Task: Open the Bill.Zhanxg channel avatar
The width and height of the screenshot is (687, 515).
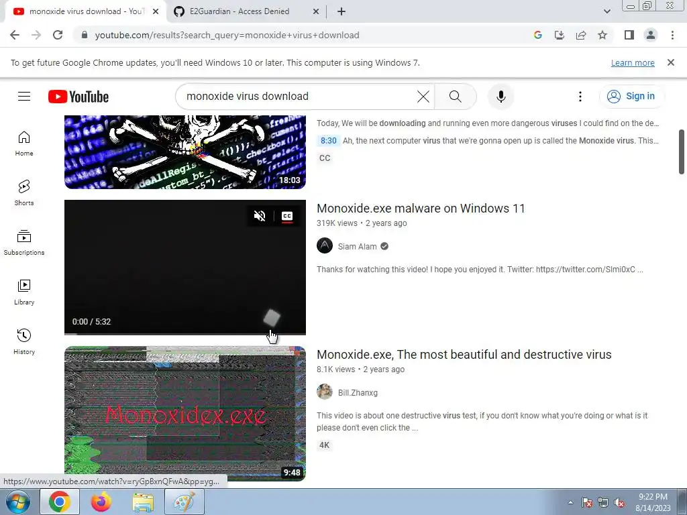Action: (x=325, y=392)
